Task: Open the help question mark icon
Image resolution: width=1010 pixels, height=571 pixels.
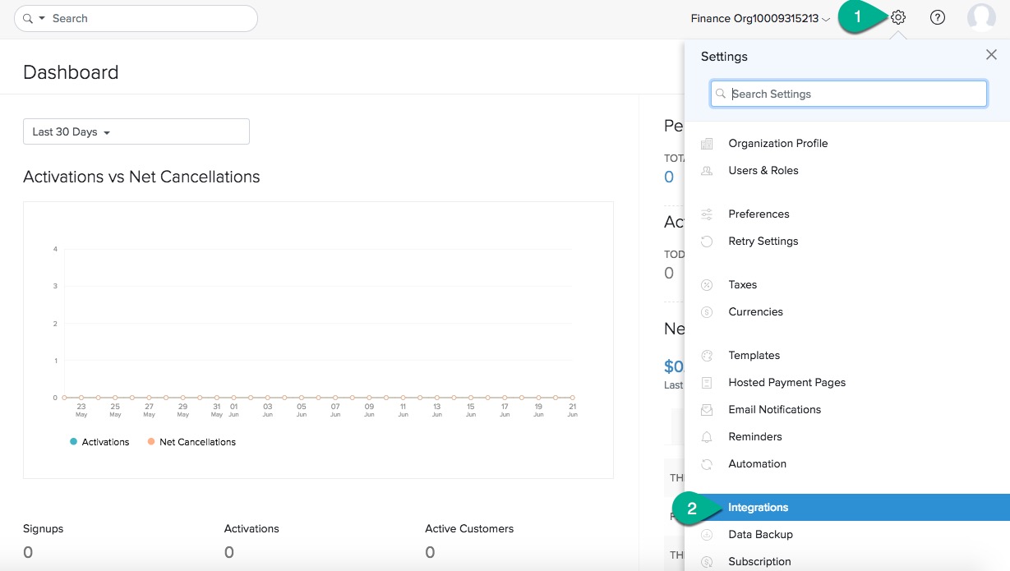Action: click(938, 17)
